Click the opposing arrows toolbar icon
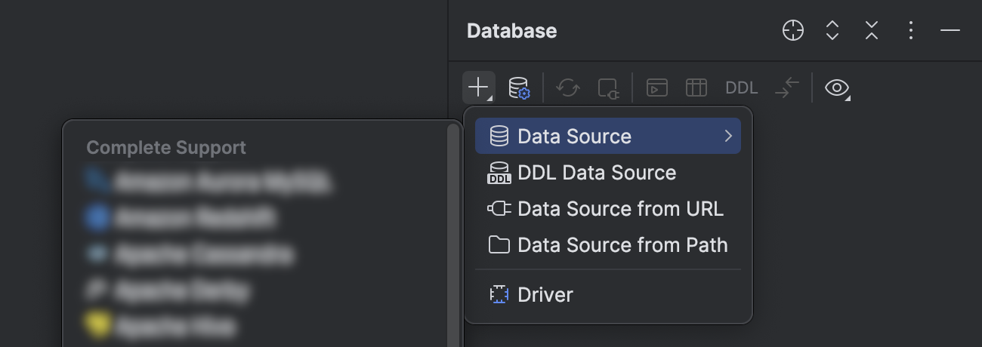This screenshot has width=982, height=347. [x=787, y=88]
